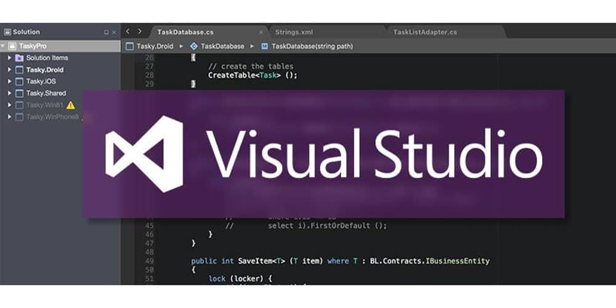Expand the Solution Items folder
The height and width of the screenshot is (308, 616).
pyautogui.click(x=10, y=58)
